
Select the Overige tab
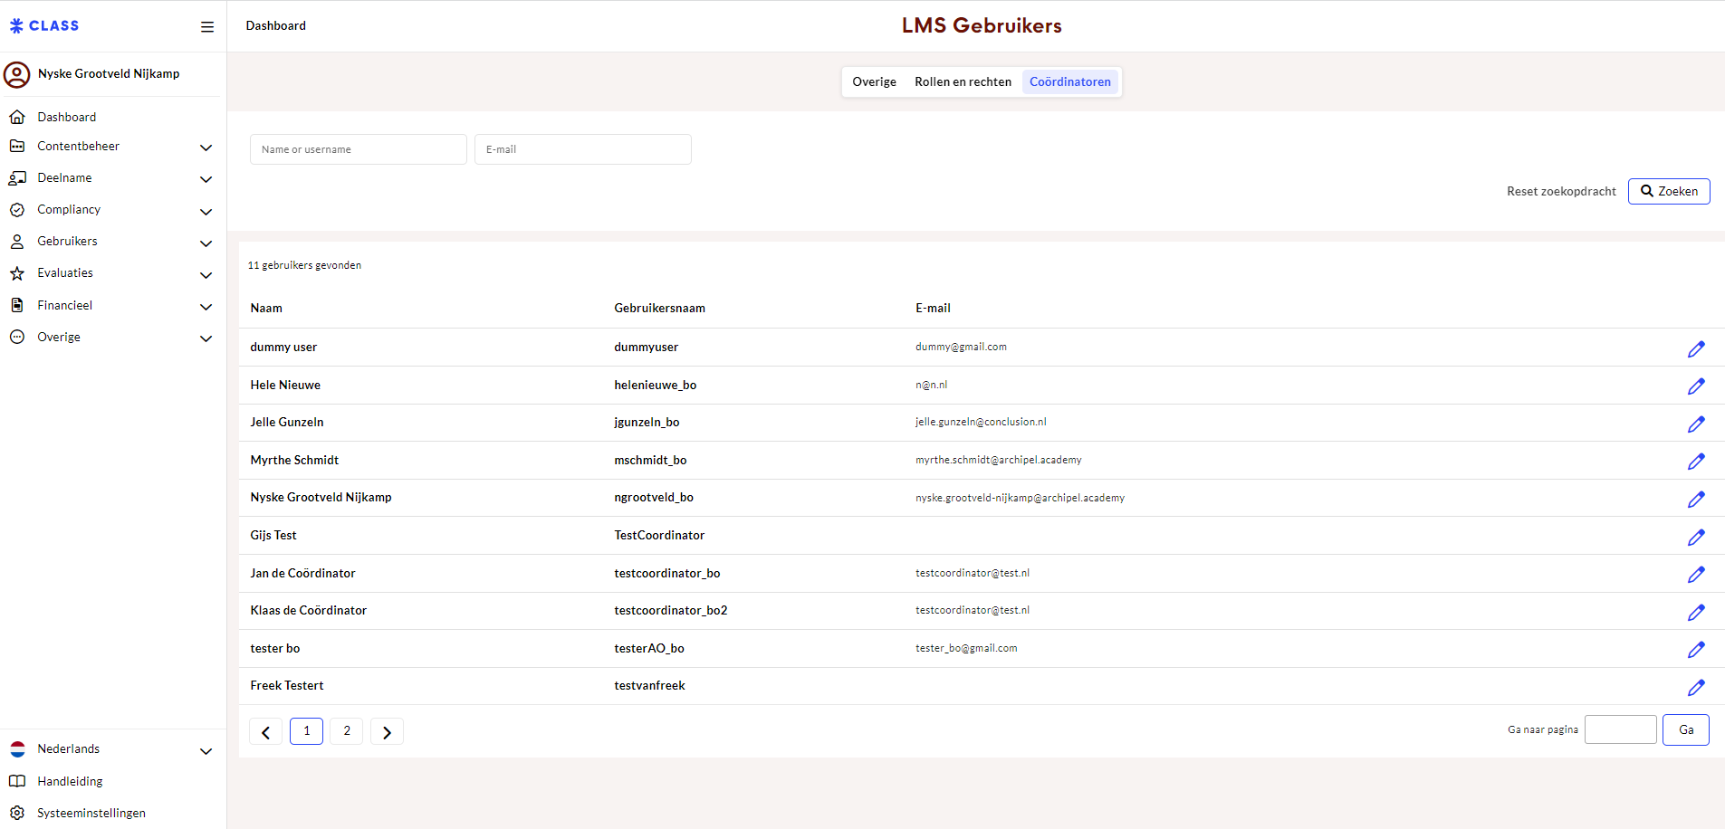pyautogui.click(x=874, y=81)
